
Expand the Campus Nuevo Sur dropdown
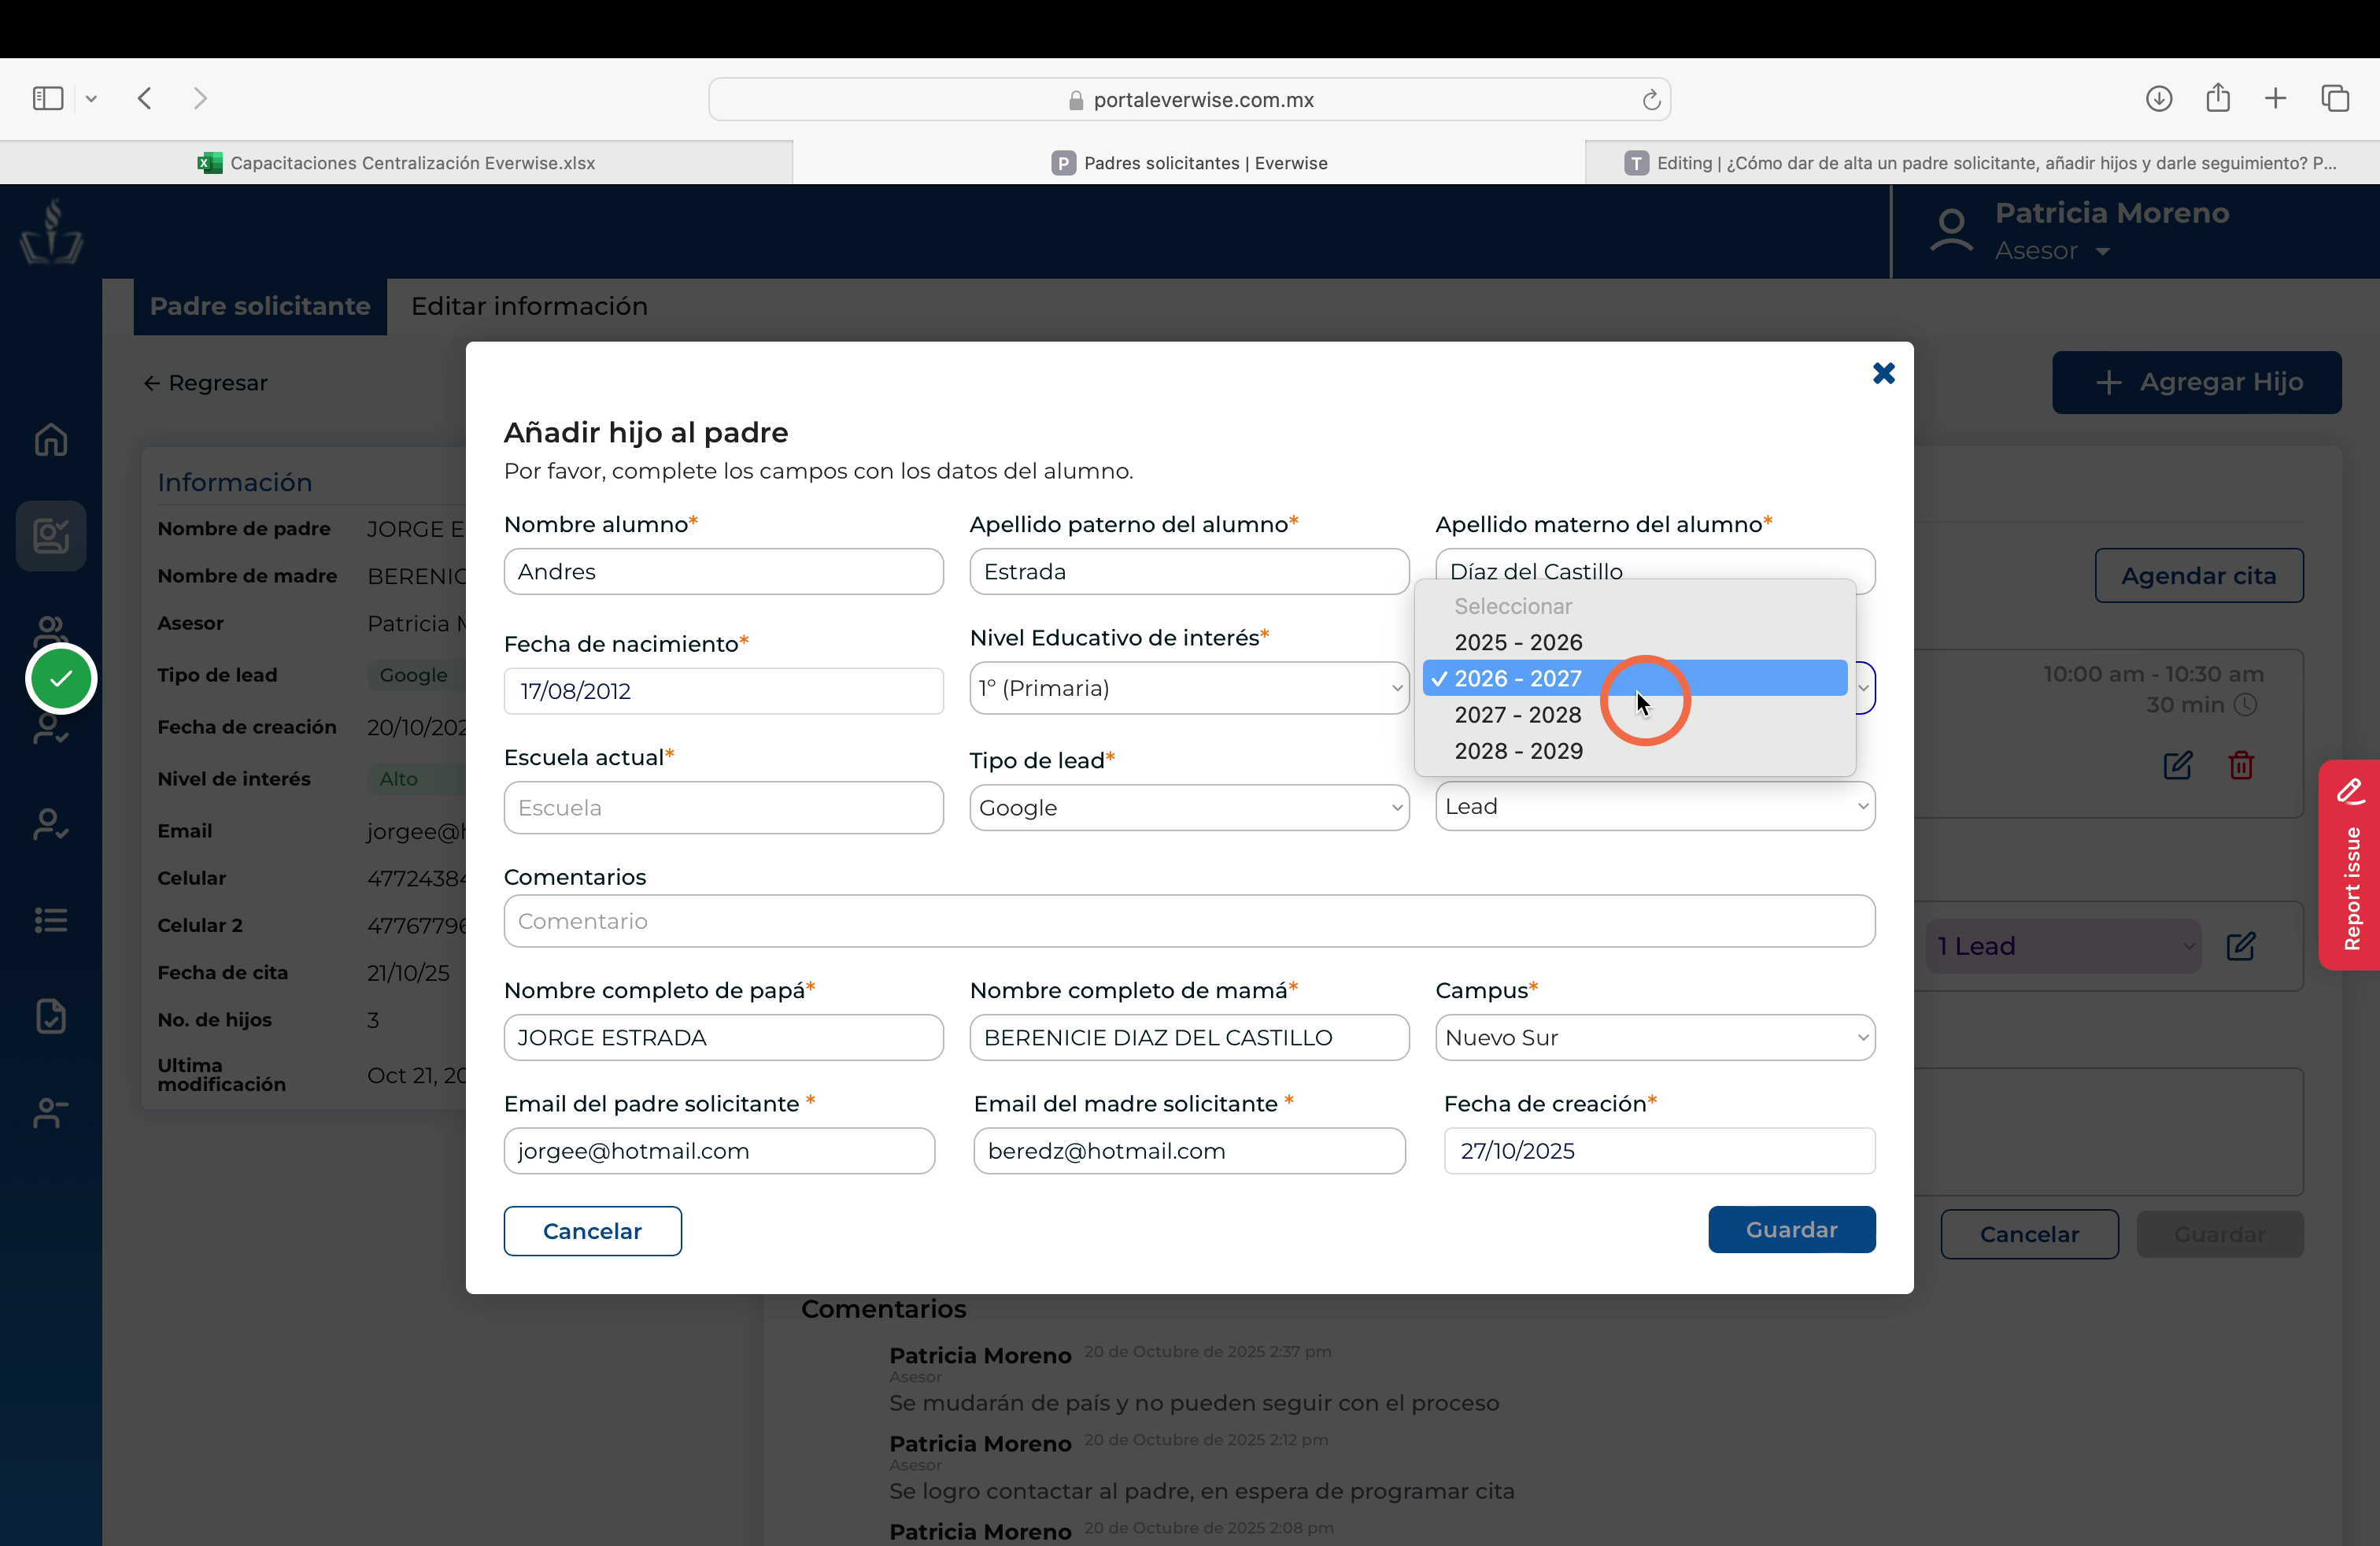coord(1654,1037)
